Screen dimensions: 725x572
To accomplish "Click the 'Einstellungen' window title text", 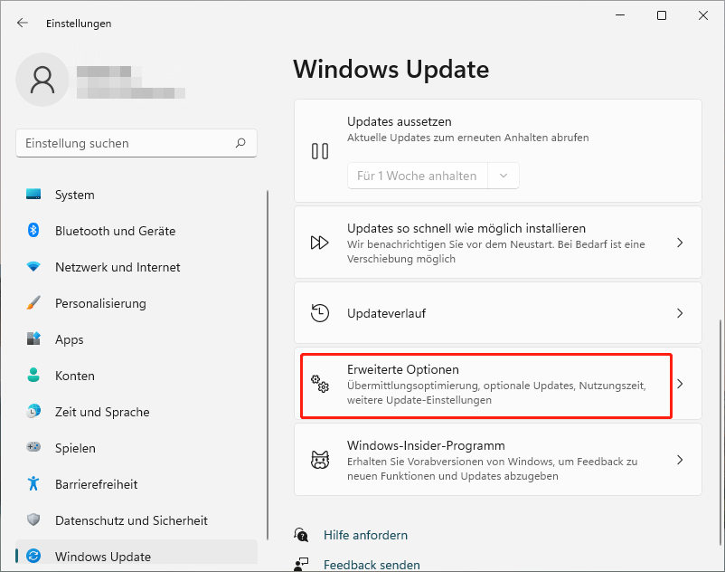I will tap(79, 24).
